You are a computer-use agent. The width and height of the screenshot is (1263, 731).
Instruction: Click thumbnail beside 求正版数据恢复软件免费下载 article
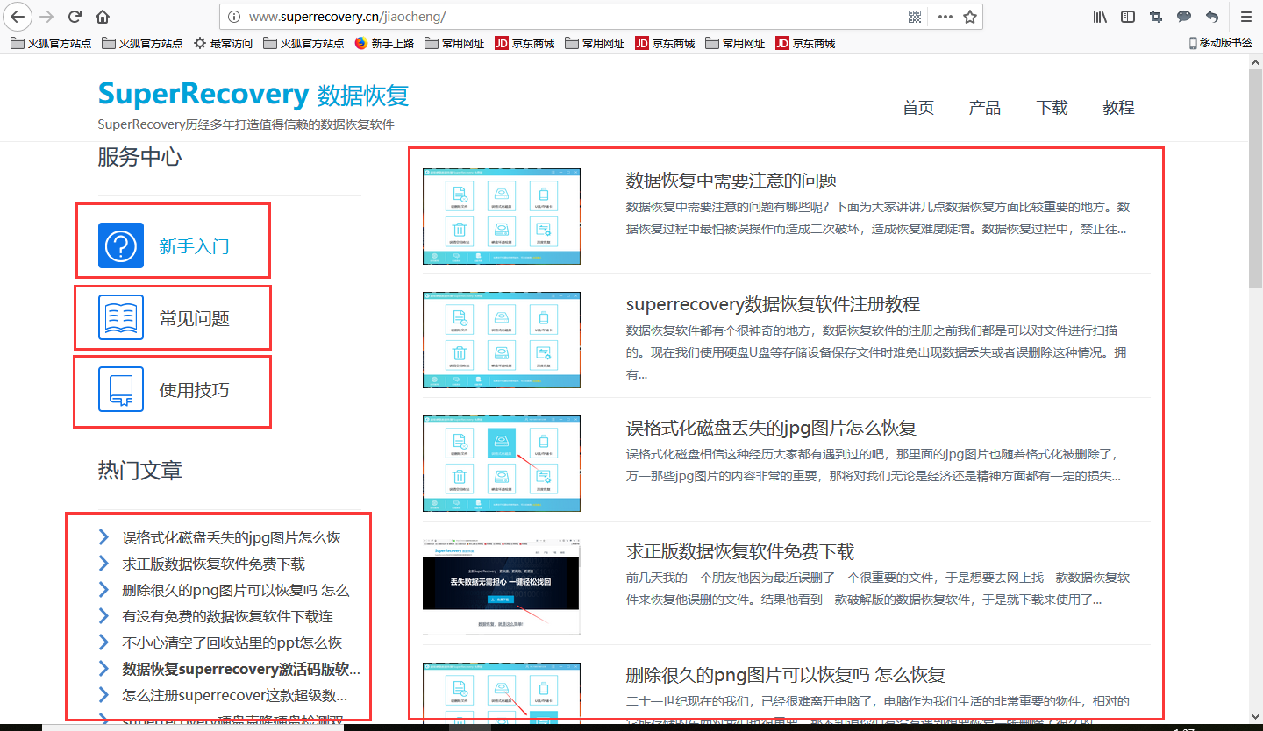[x=502, y=587]
